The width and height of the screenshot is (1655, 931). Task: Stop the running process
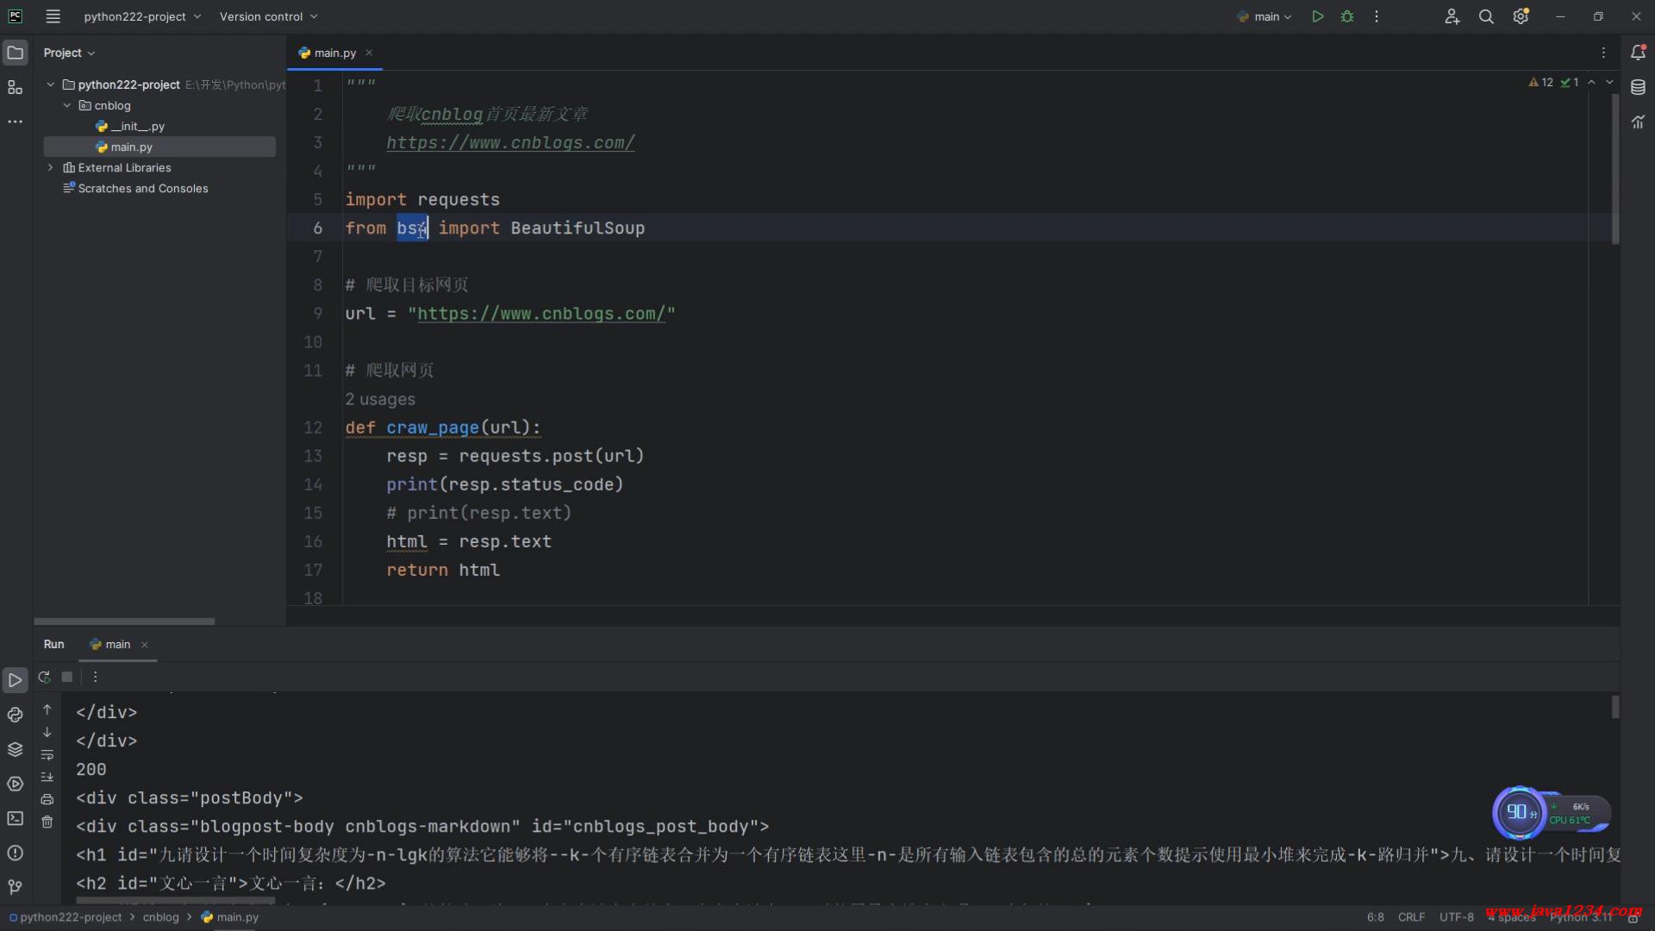67,677
